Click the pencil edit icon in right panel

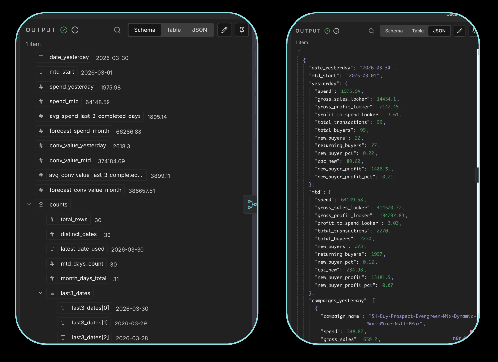459,31
